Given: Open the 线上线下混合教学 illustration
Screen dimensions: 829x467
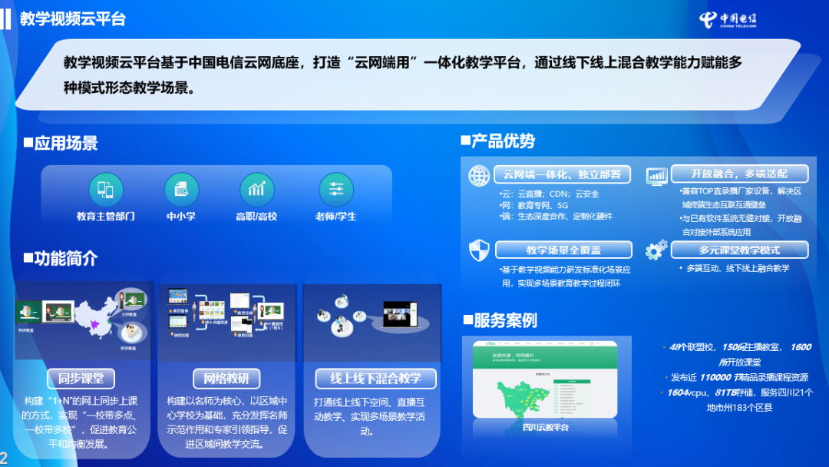Looking at the screenshot, I should [x=373, y=322].
